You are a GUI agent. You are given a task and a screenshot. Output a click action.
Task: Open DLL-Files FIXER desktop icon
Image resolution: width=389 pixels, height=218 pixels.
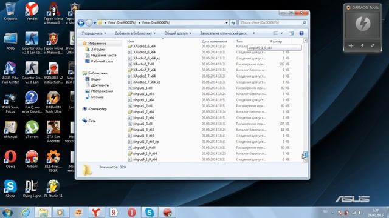53,161
